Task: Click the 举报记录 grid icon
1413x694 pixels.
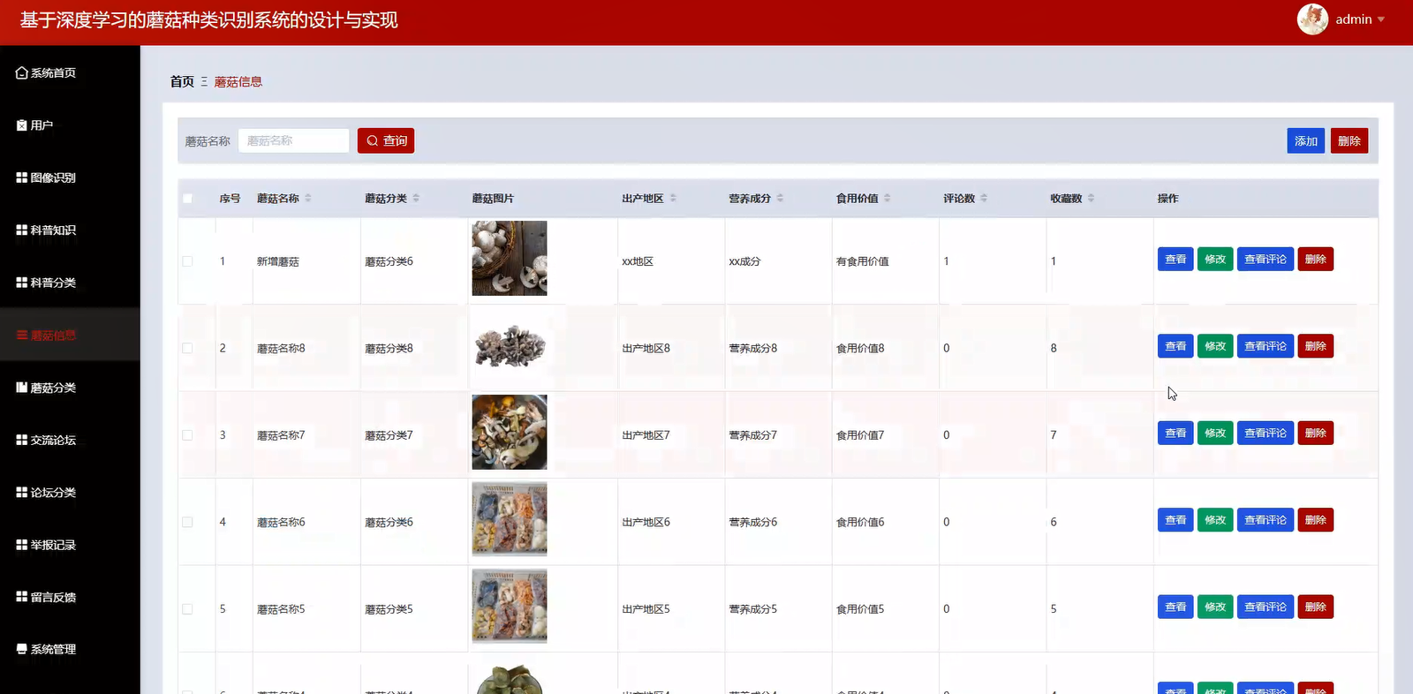Action: pyautogui.click(x=22, y=545)
